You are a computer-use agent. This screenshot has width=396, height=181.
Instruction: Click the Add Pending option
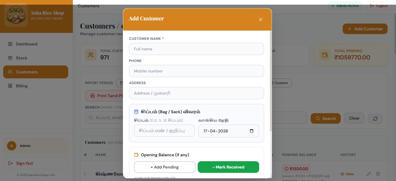click(x=165, y=167)
